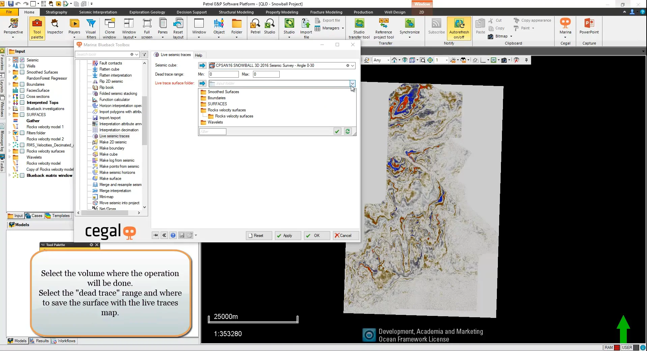Open the Reference project tool
This screenshot has width=647, height=351.
coord(384,28)
